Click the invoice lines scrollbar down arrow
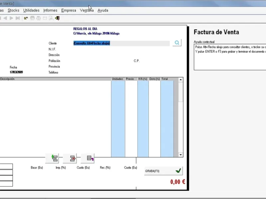This screenshot has height=199, width=266. click(181, 155)
